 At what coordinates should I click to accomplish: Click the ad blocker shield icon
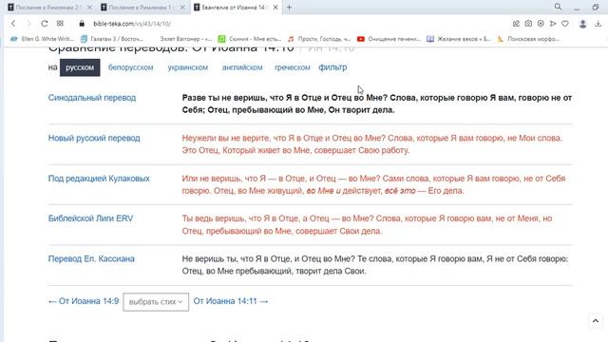click(x=541, y=24)
